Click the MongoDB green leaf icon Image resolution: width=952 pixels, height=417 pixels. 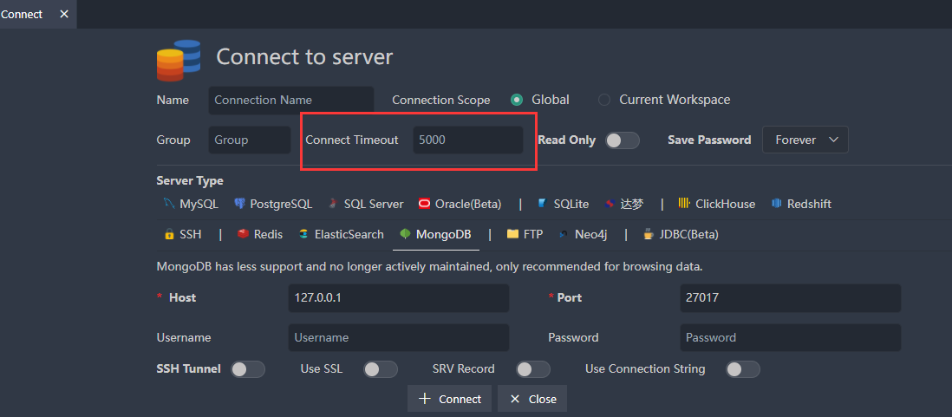405,234
